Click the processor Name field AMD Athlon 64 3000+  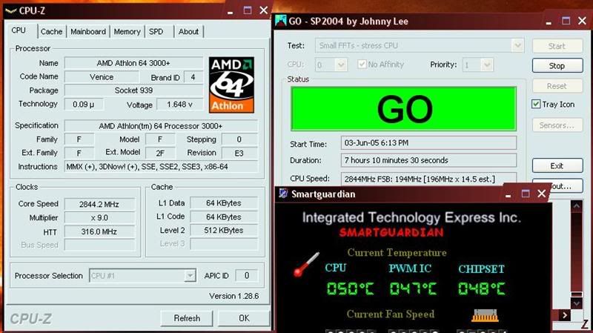pos(133,63)
